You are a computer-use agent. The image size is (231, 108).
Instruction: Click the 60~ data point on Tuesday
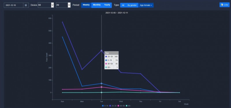(102, 92)
